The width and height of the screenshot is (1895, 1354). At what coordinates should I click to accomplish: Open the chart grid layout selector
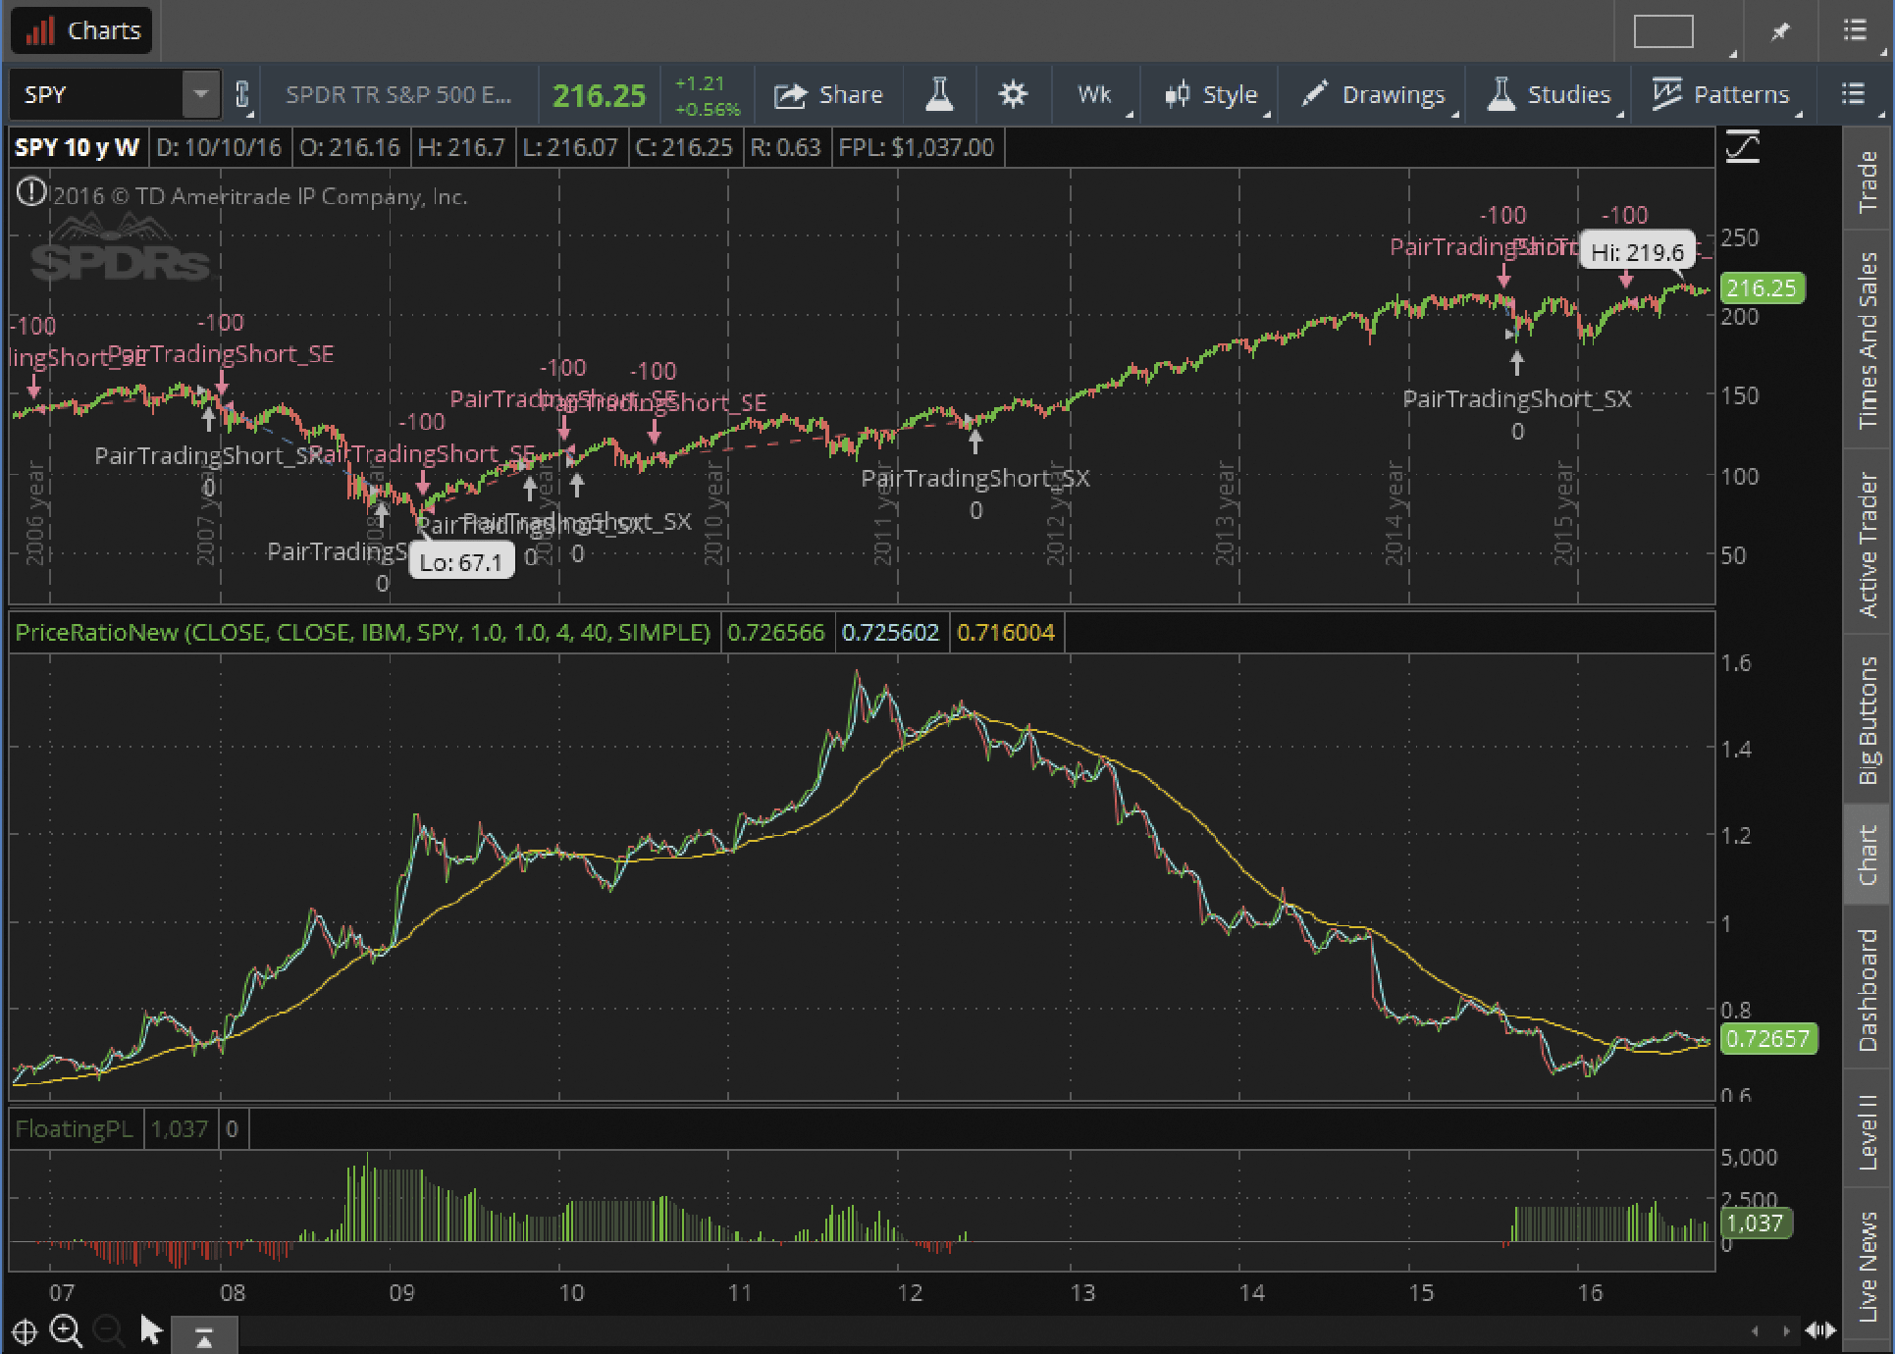tap(1663, 31)
